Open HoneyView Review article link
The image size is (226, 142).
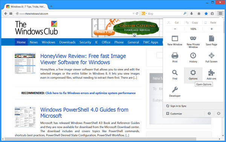(x=83, y=59)
